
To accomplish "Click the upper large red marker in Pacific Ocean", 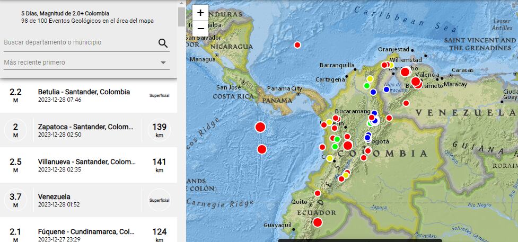I will (260, 127).
